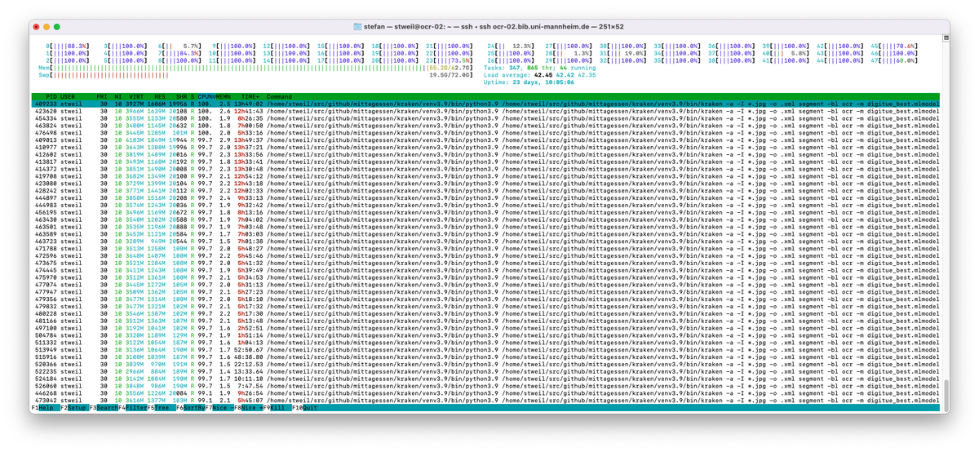
Task: Click the CPU 28 meter at 1.3%
Action: [x=568, y=53]
